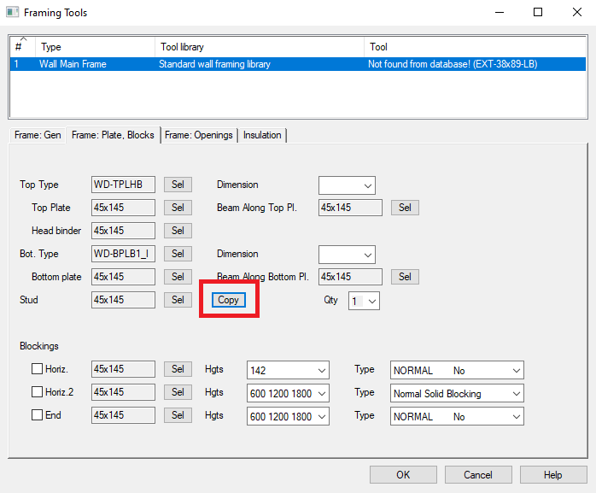Click Sel for Beam Along Top Pl.

pos(405,208)
